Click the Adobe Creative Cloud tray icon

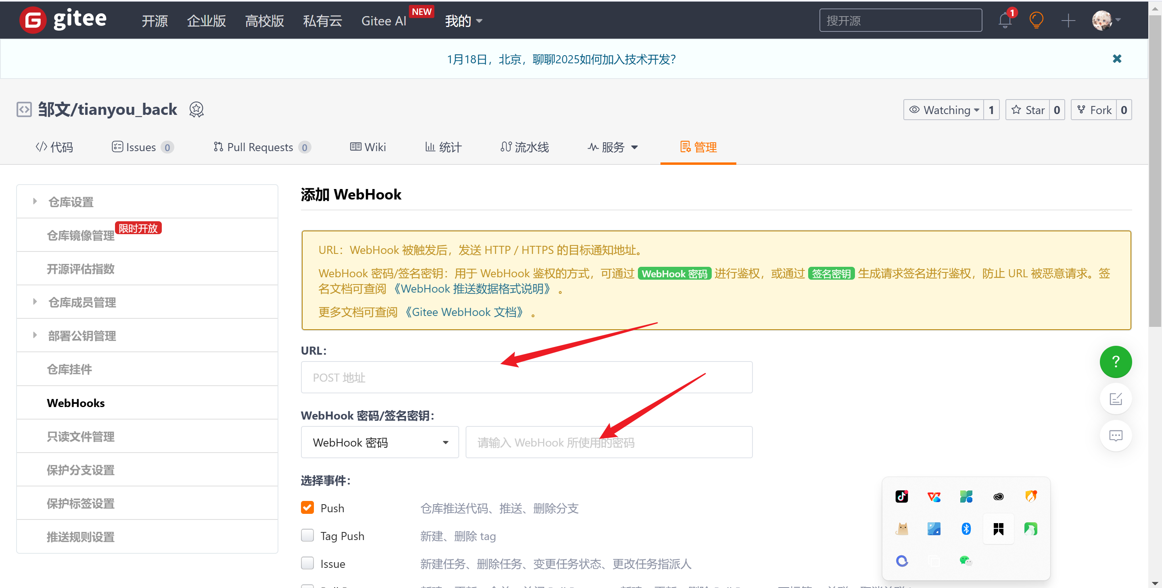coord(998,496)
